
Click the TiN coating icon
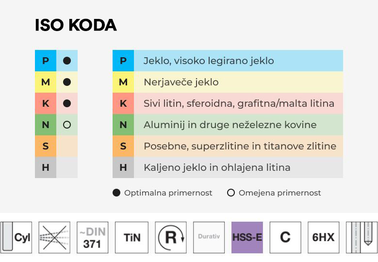click(x=131, y=237)
